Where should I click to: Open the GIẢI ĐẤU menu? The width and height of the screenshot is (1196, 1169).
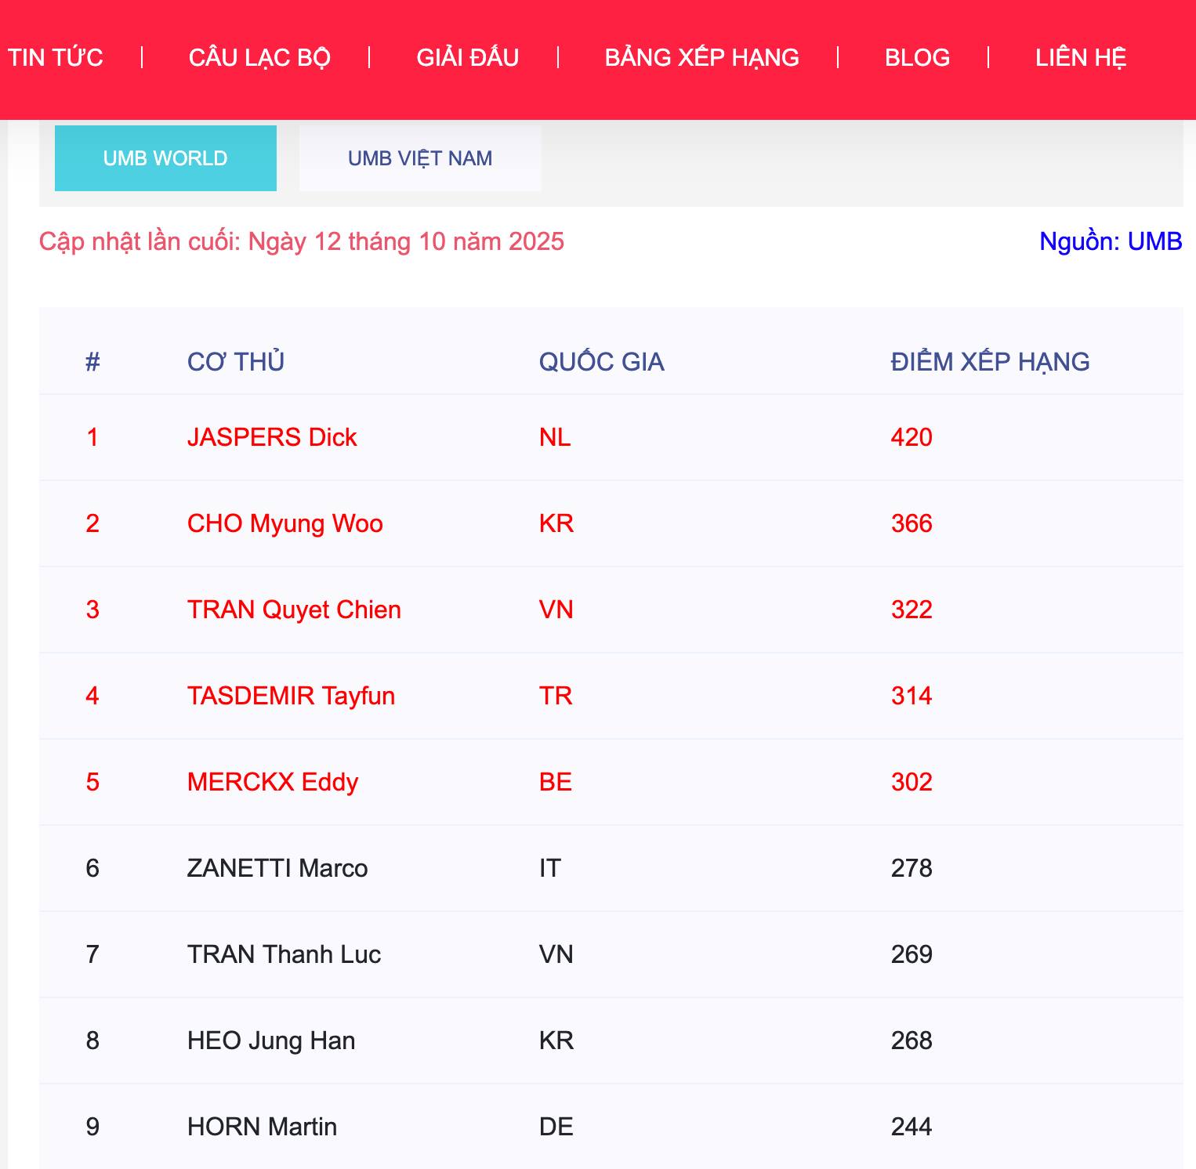(x=467, y=57)
